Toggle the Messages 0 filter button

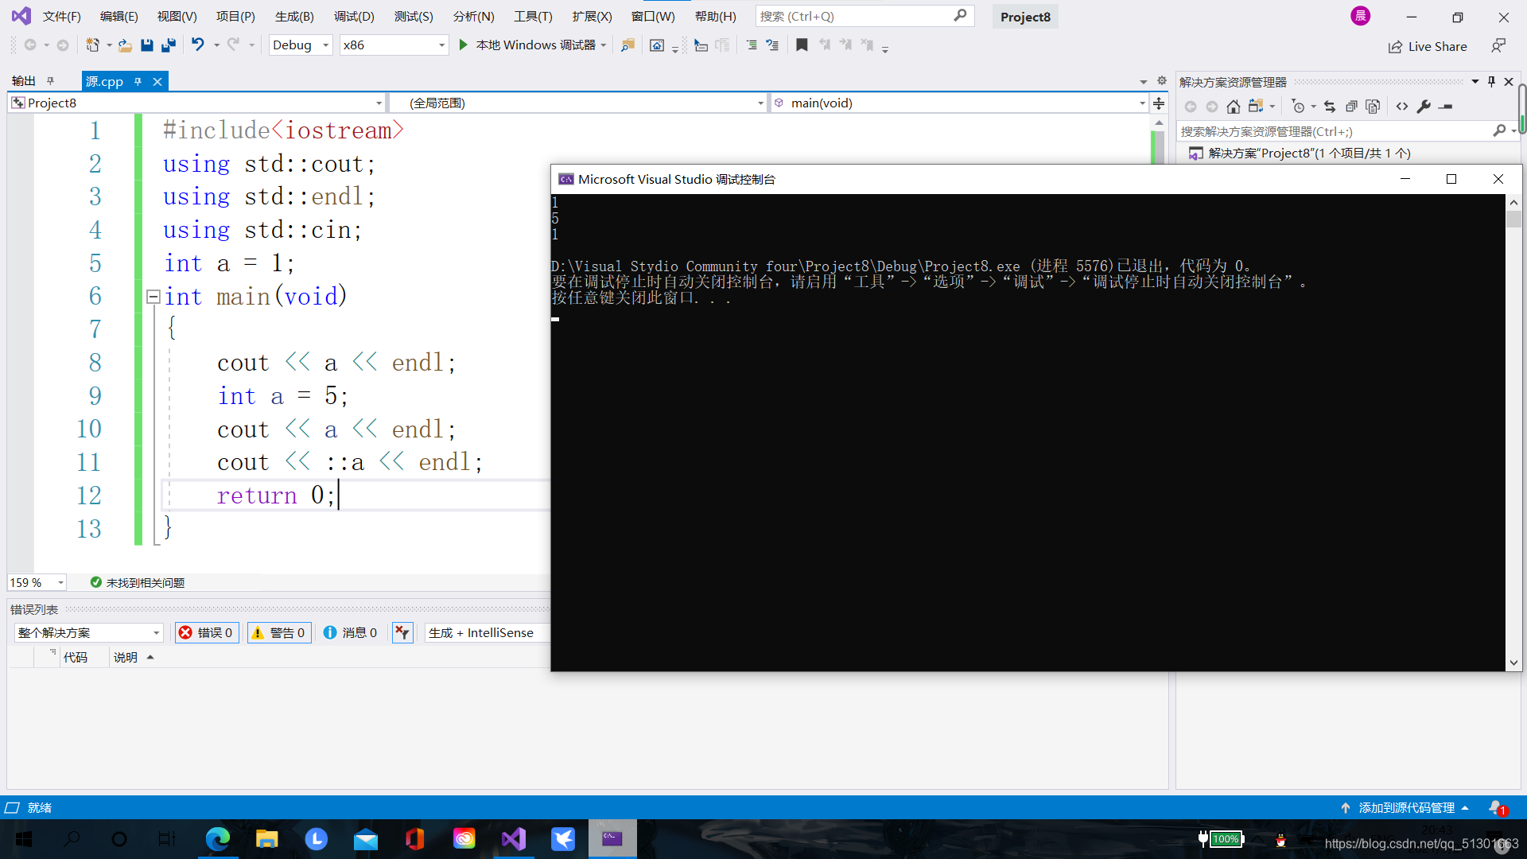point(351,633)
